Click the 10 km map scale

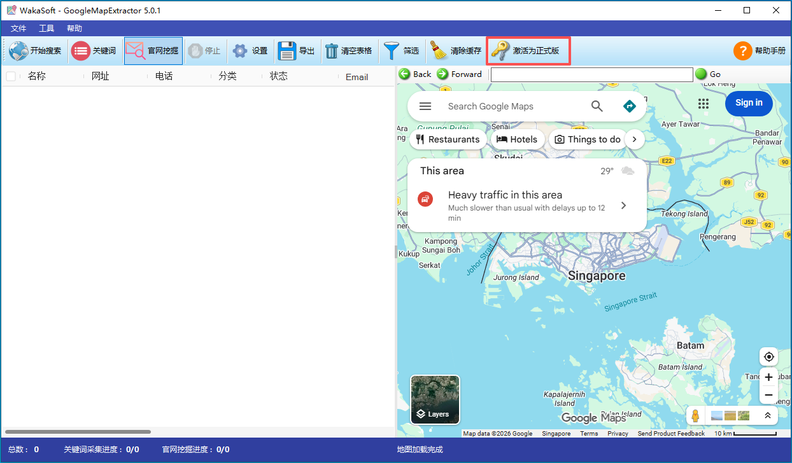pos(745,434)
